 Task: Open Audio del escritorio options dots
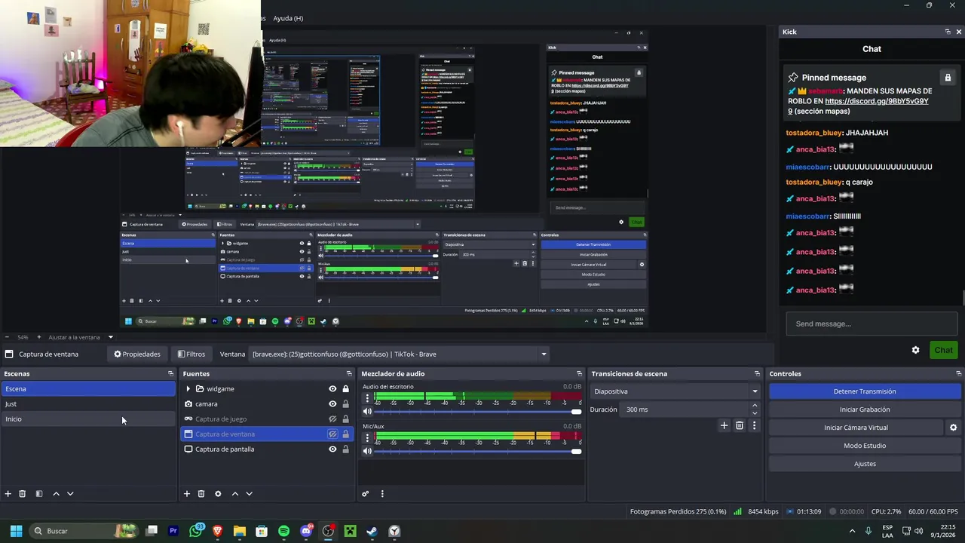tap(367, 397)
